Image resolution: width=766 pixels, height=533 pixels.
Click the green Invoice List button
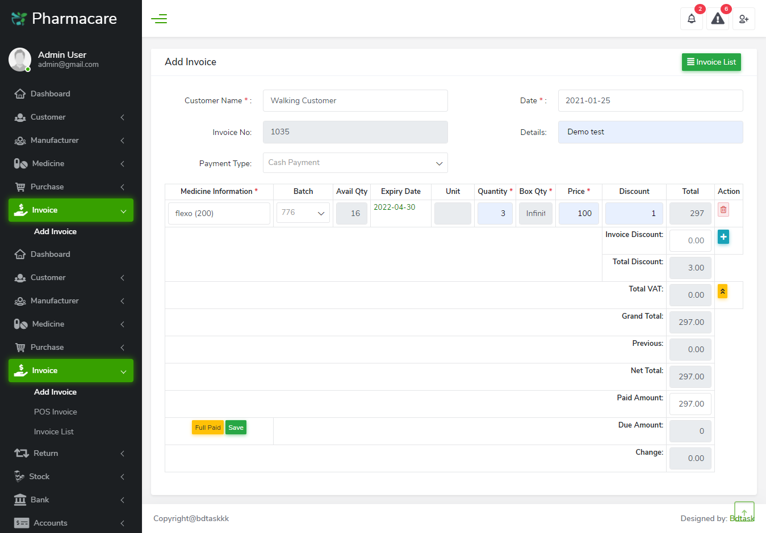point(711,62)
